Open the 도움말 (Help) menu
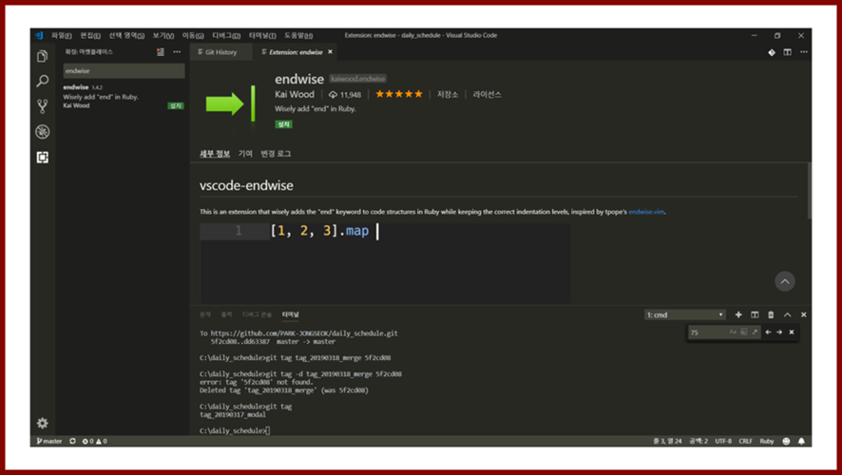842x475 pixels. point(298,35)
